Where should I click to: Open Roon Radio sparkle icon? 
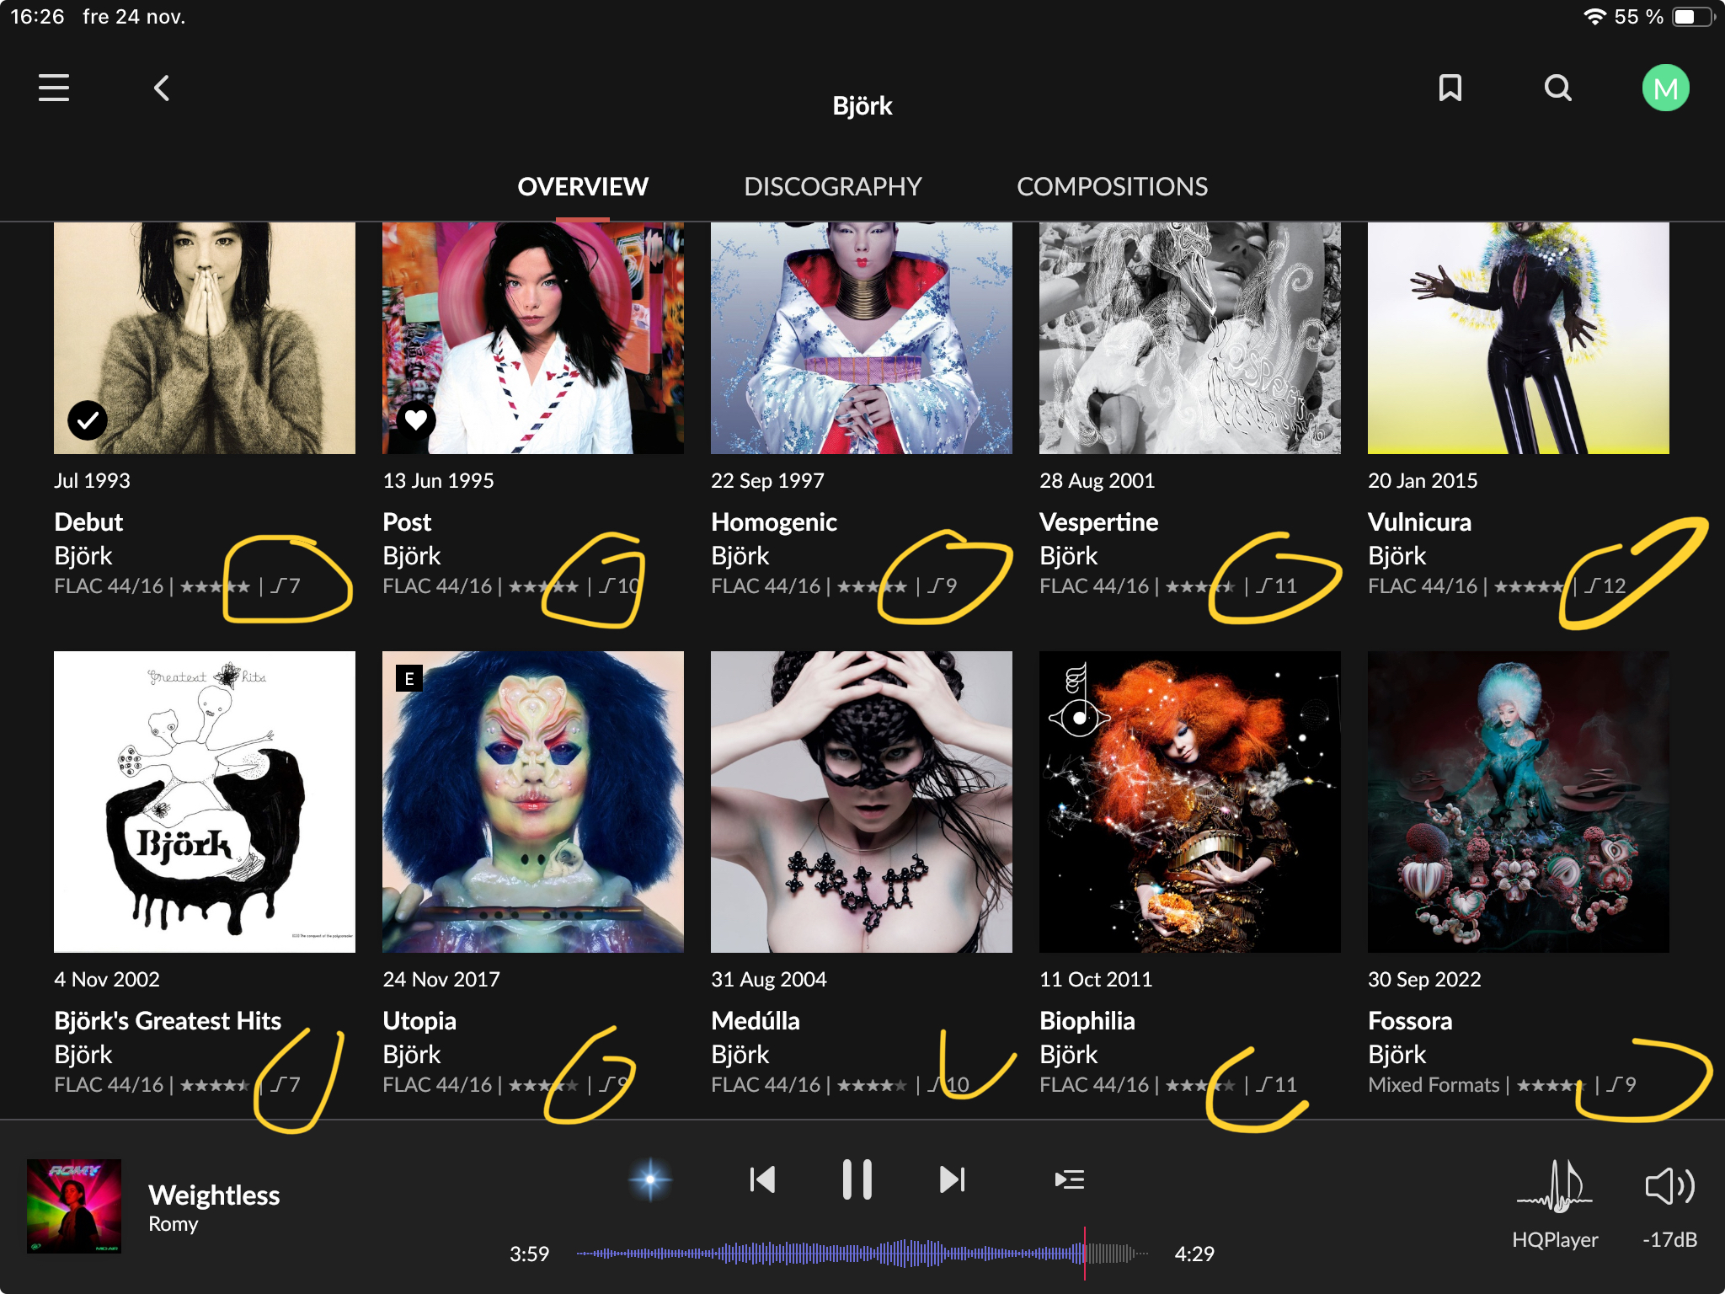650,1179
